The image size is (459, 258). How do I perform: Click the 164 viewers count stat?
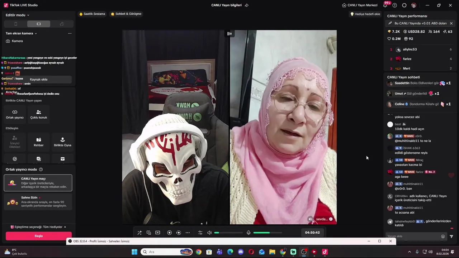434,32
